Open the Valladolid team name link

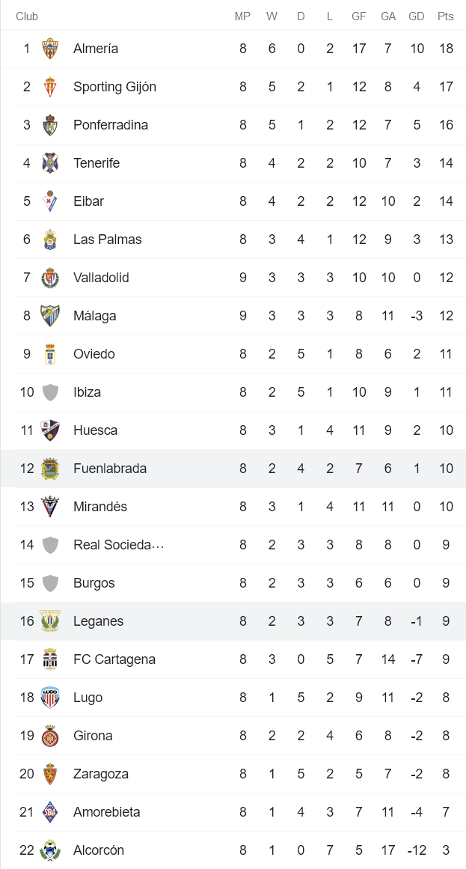coord(101,278)
